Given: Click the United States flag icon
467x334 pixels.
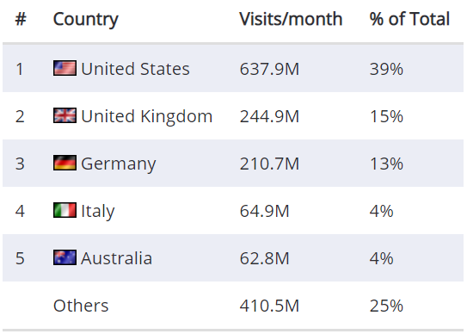Looking at the screenshot, I should coord(65,68).
